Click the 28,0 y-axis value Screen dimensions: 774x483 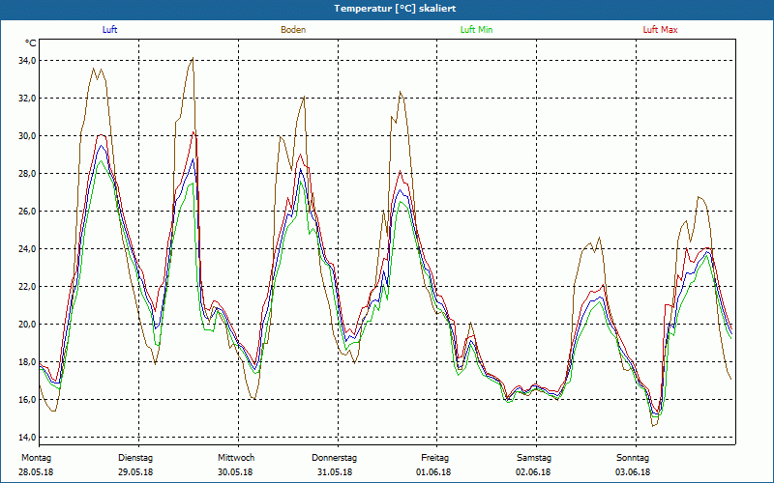click(x=27, y=174)
